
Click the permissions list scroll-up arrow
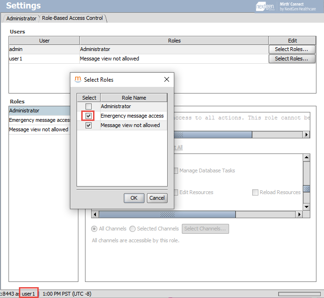click(x=306, y=158)
